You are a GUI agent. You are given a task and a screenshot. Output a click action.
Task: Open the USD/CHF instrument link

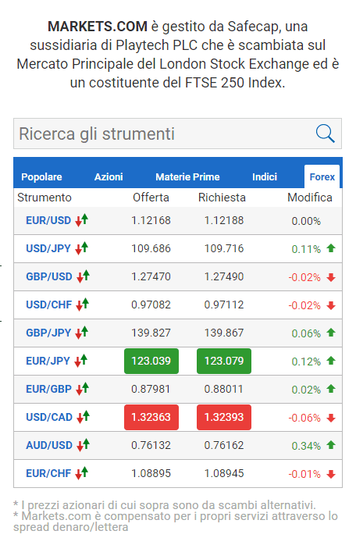click(48, 305)
